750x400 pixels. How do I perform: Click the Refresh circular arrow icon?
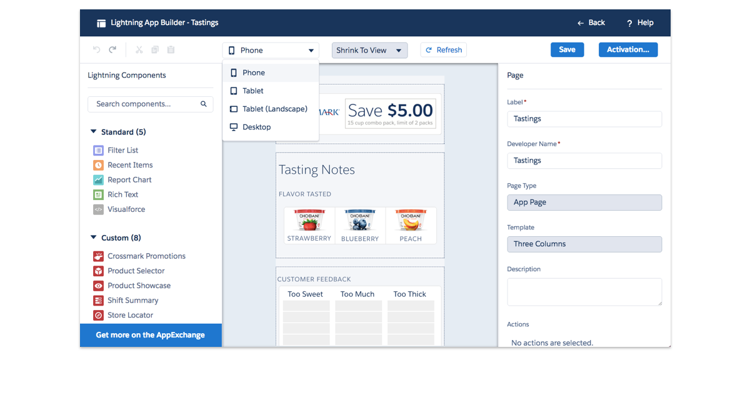[429, 51]
